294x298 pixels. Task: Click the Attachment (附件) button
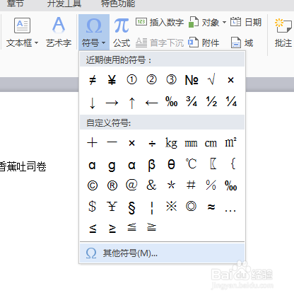[x=204, y=43]
